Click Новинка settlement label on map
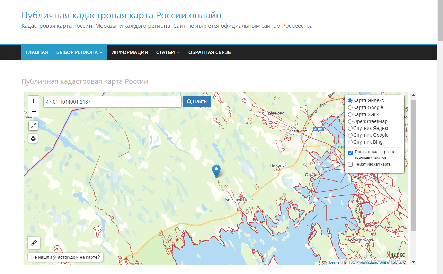Viewport: 443px width, 274px height. (278, 166)
